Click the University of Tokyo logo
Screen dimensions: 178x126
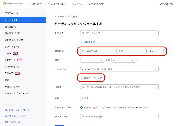coord(13,3)
